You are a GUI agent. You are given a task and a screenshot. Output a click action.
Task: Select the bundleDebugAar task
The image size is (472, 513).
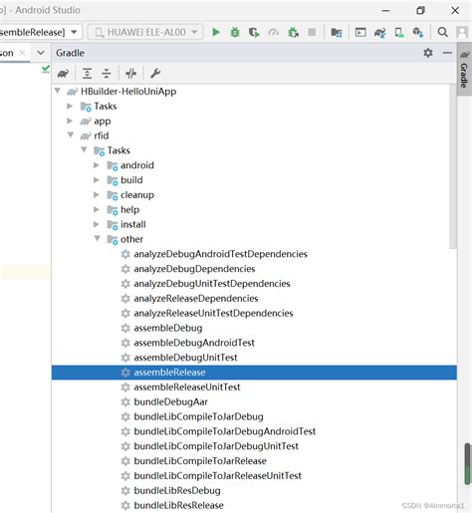click(170, 401)
